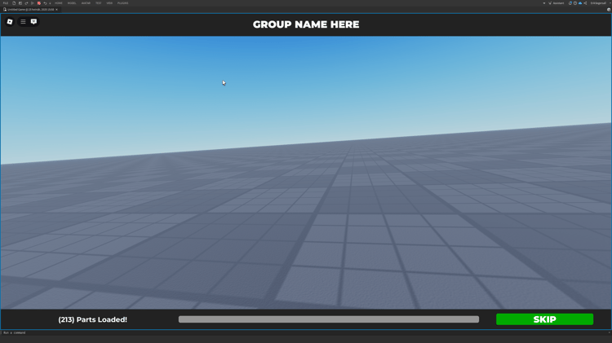The image size is (612, 343).
Task: Close the Untitled Game document tab
Action: coord(56,9)
